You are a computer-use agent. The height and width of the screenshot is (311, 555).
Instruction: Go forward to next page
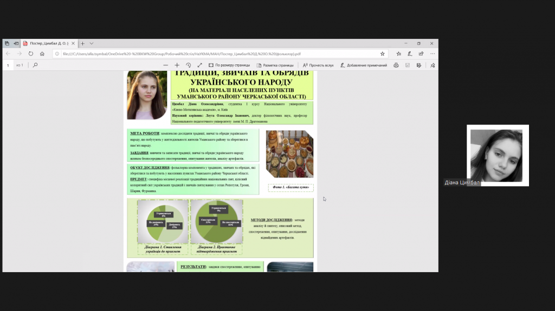coord(20,54)
